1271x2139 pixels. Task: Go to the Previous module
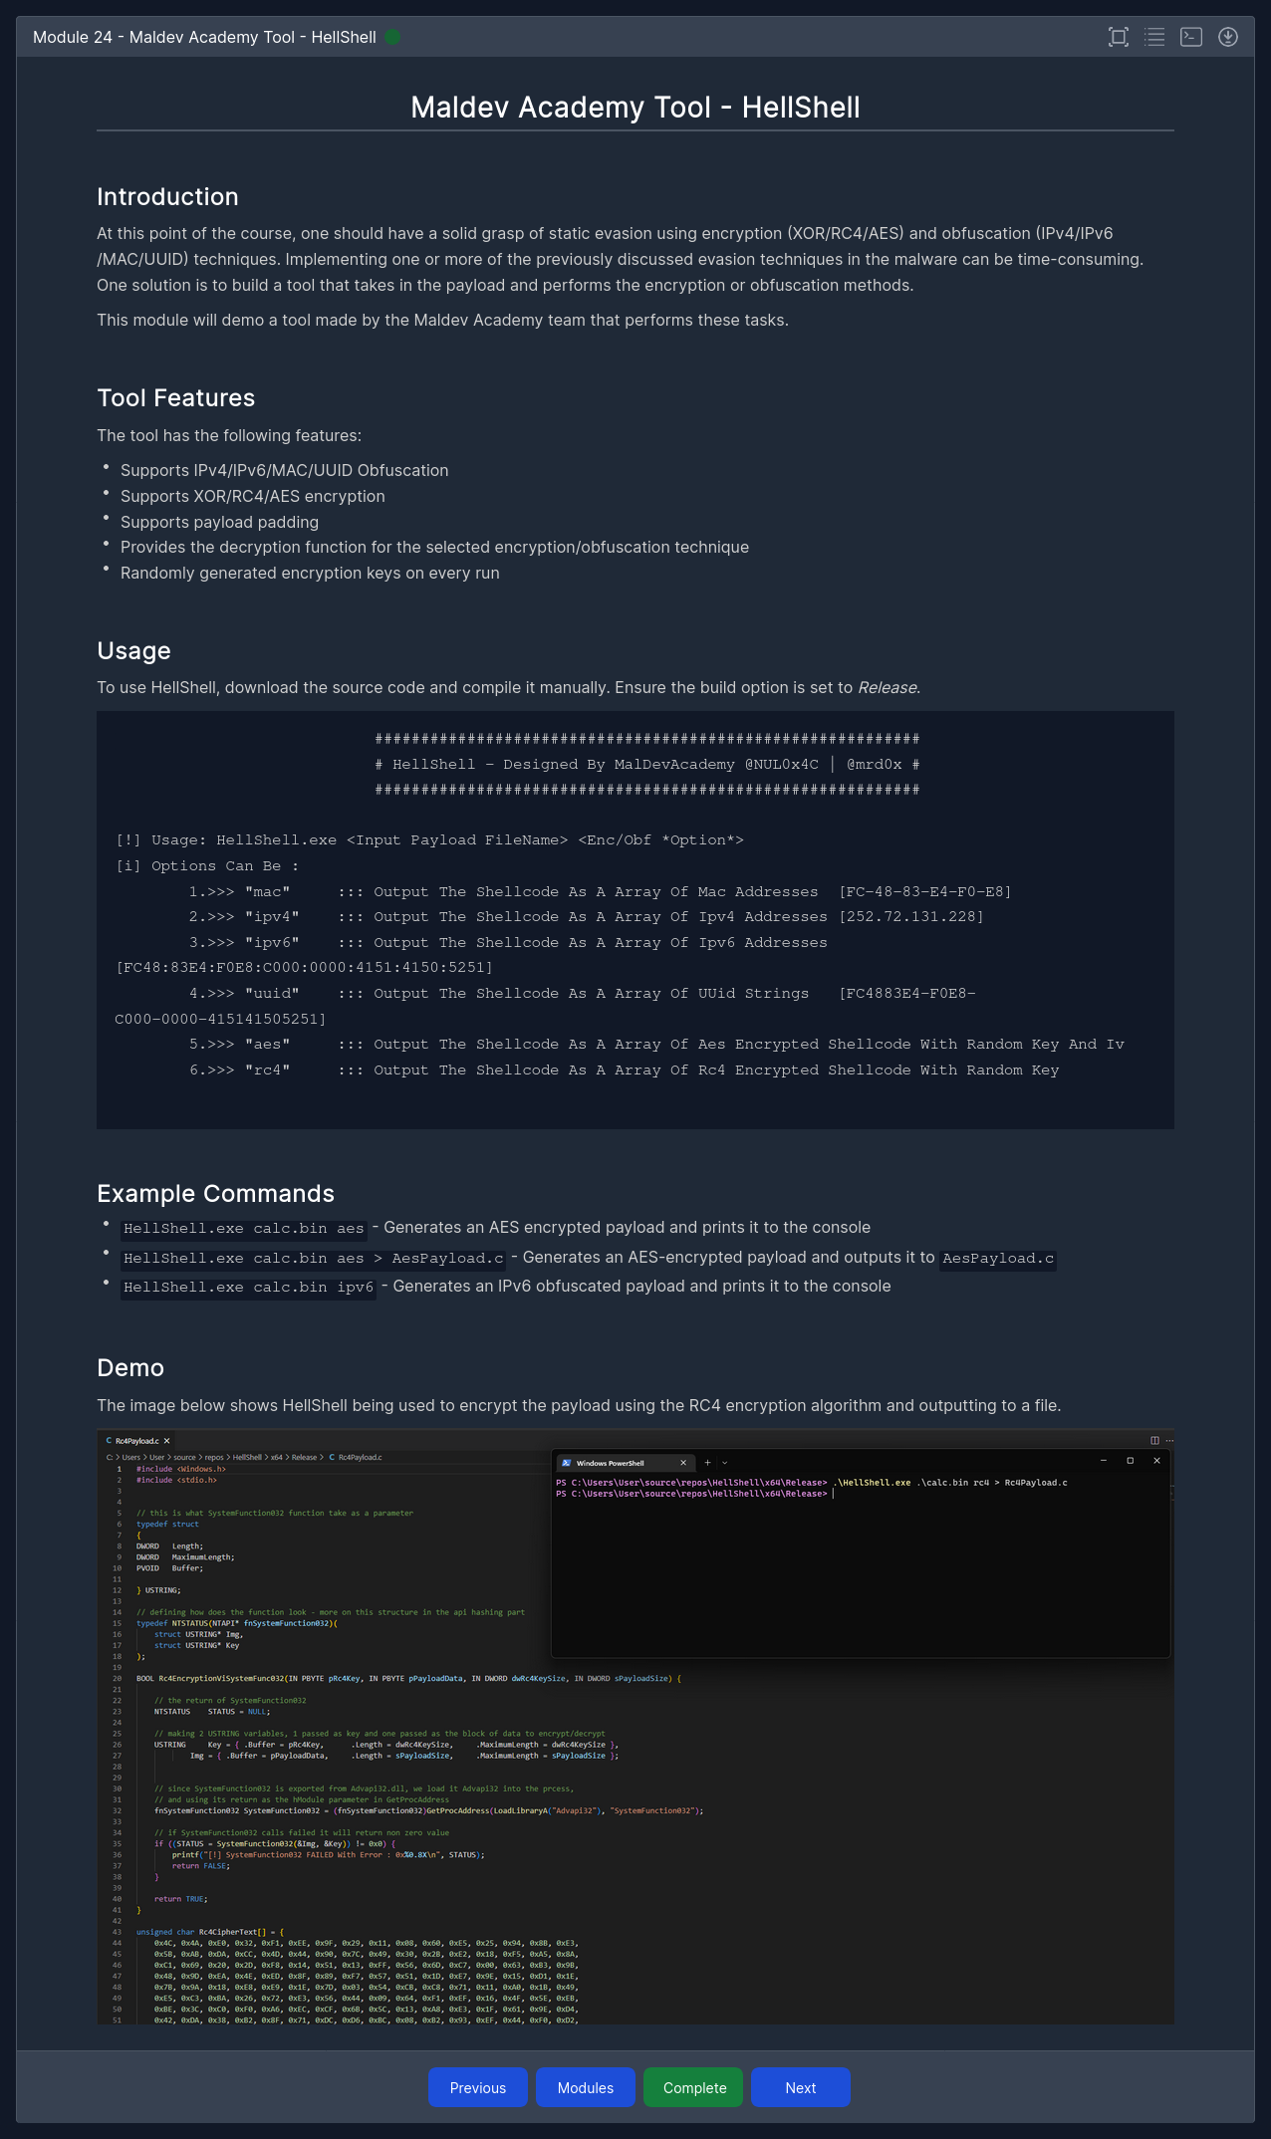click(478, 2087)
